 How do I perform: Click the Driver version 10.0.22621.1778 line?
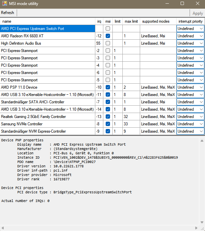50,166
